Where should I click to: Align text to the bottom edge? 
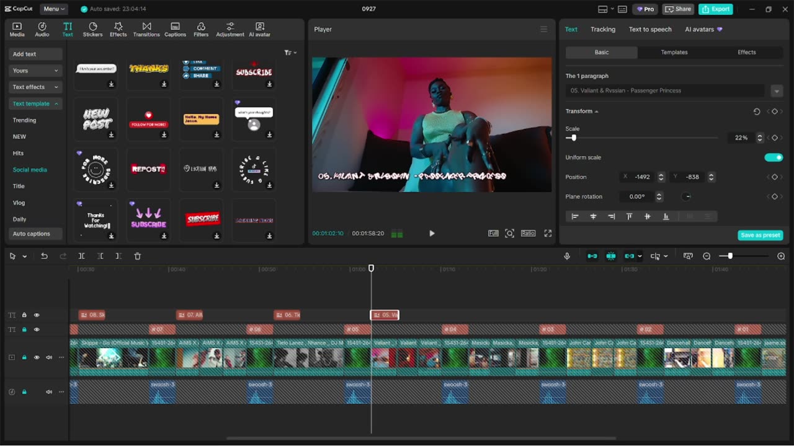(x=666, y=216)
